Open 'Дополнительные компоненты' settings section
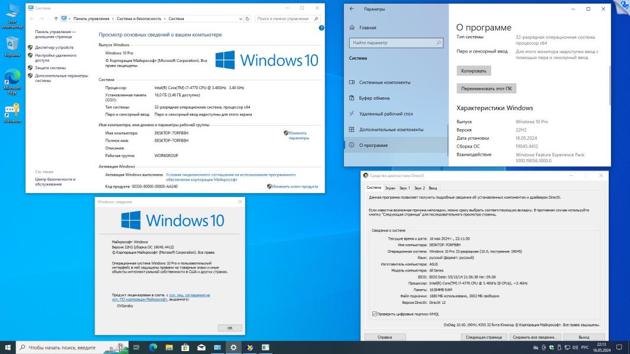Screen dimensions: 630x354 [396, 129]
